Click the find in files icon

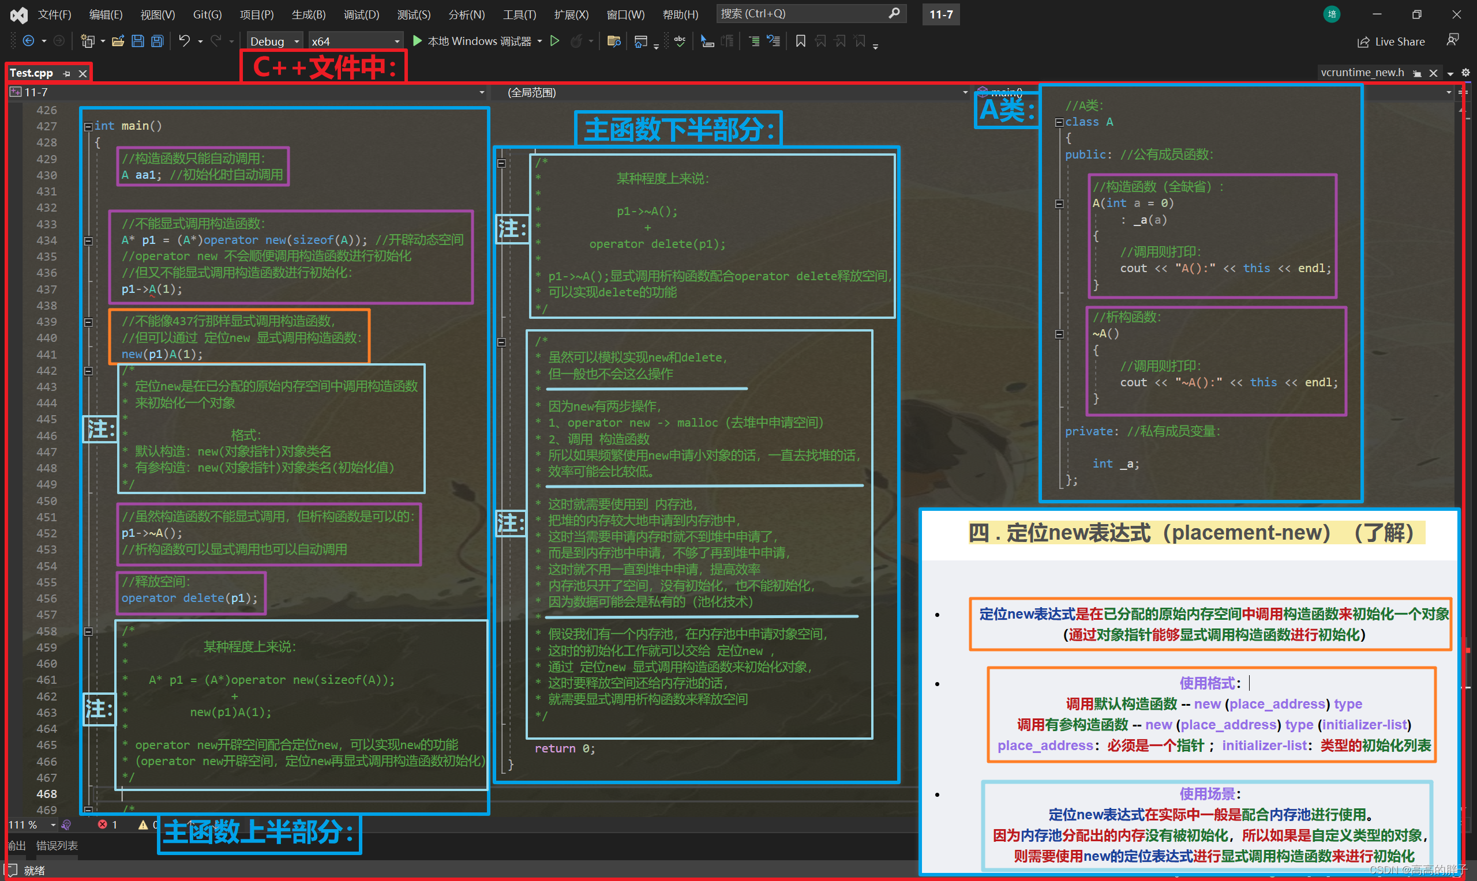(x=614, y=41)
